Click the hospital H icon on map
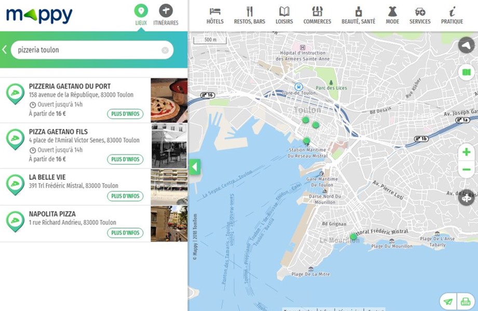Viewport: 478px width, 311px height. 303,47
